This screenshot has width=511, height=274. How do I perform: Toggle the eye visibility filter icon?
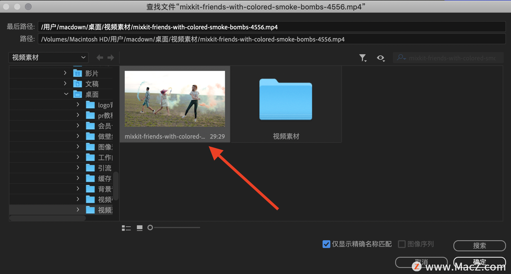pos(380,58)
